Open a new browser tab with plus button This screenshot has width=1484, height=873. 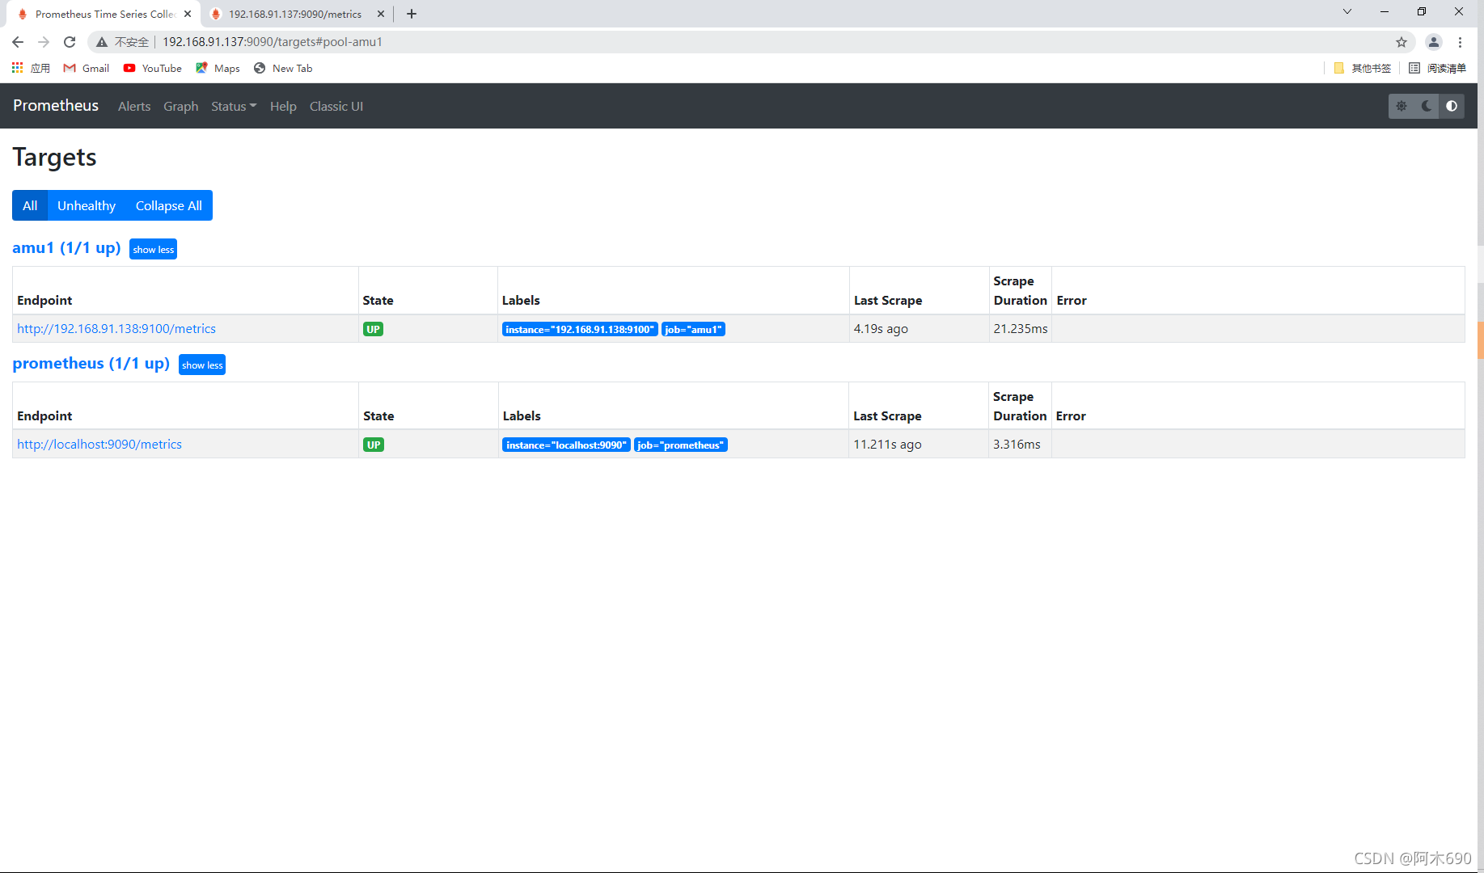pos(412,14)
